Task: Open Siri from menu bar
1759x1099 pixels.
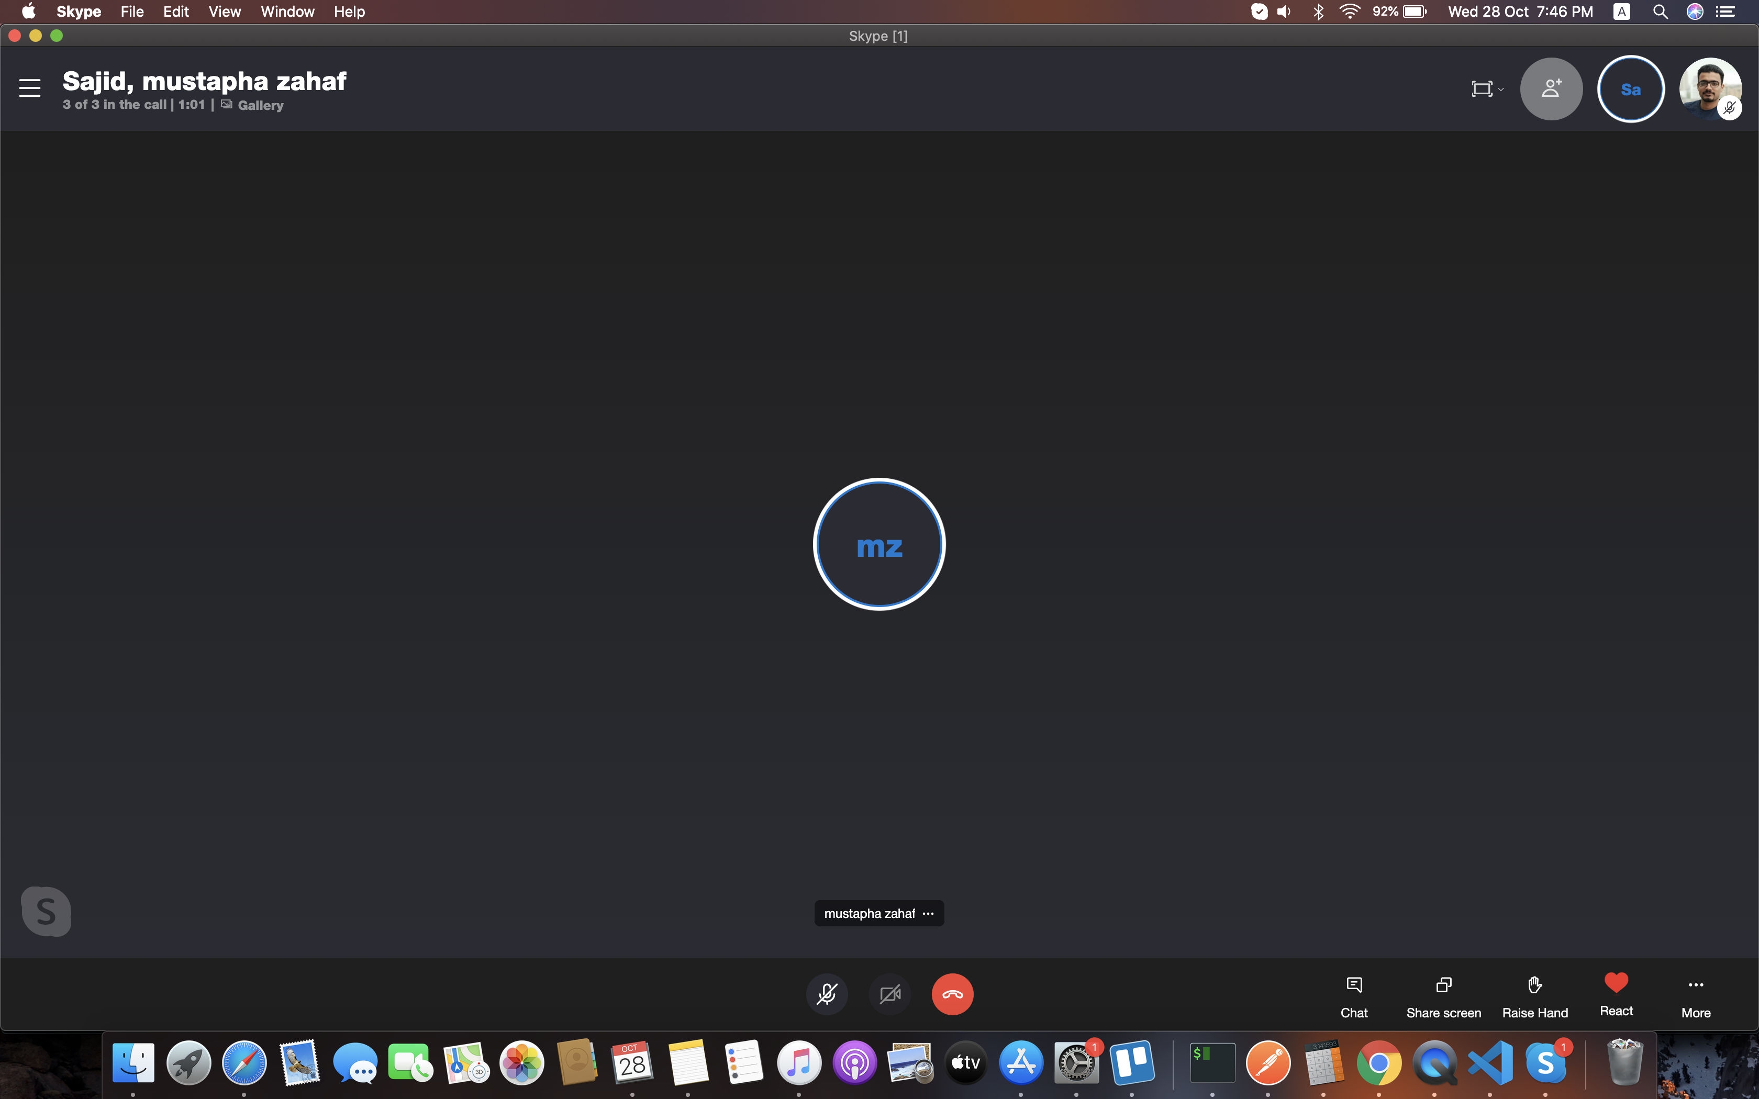Action: (1694, 12)
